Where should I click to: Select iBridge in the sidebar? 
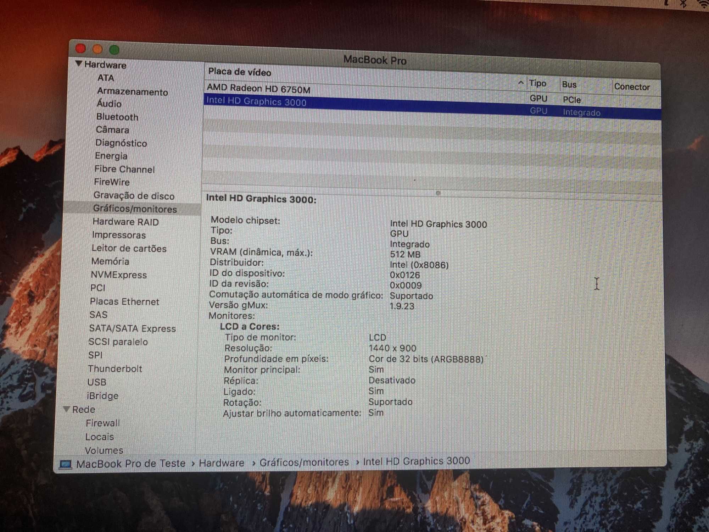tap(102, 395)
